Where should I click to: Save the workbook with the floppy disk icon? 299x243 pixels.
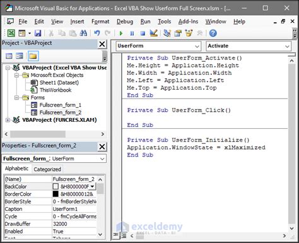38,33
